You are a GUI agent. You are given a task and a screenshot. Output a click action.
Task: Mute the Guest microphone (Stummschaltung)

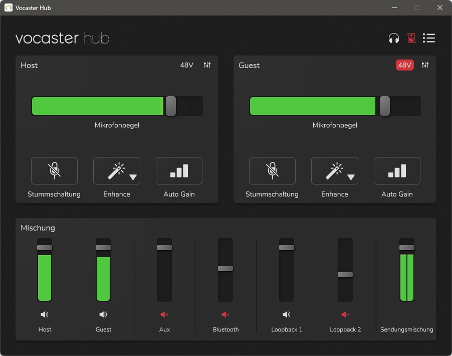pos(272,170)
